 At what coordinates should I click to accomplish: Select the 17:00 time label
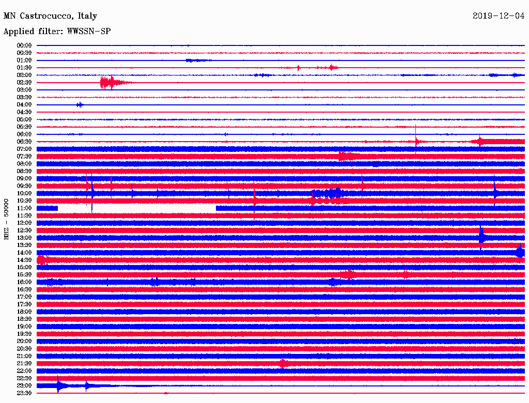pos(24,297)
